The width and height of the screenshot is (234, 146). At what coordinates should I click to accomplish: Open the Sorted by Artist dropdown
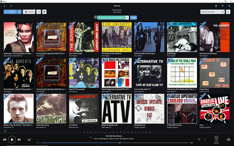[212, 12]
